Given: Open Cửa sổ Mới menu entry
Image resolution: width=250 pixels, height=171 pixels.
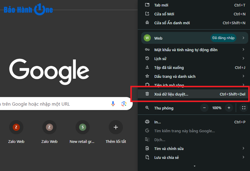Looking at the screenshot, I should [x=194, y=14].
